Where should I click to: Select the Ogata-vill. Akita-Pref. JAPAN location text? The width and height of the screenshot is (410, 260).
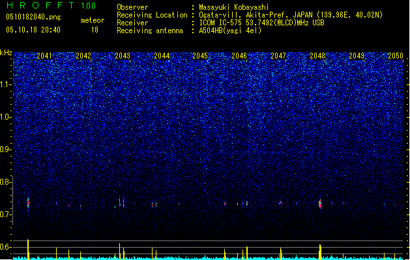291,15
